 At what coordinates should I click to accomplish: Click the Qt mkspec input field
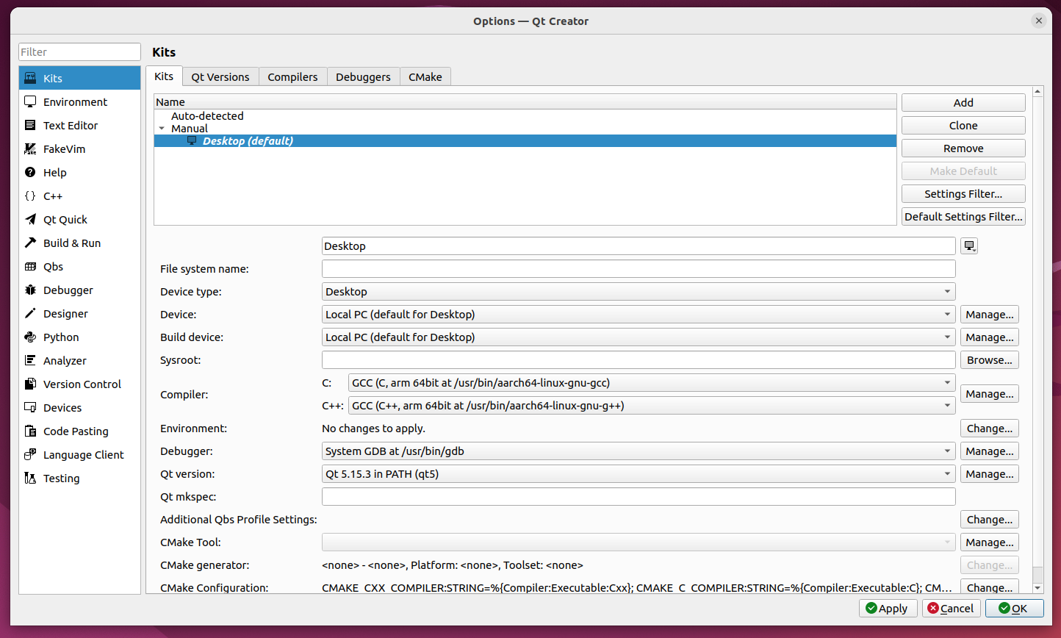[x=639, y=497]
